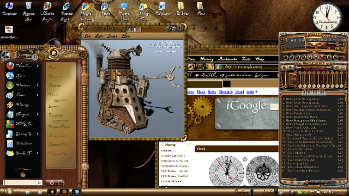Click the analog clock gadget on the desktop
The height and width of the screenshot is (196, 349).
point(327,16)
